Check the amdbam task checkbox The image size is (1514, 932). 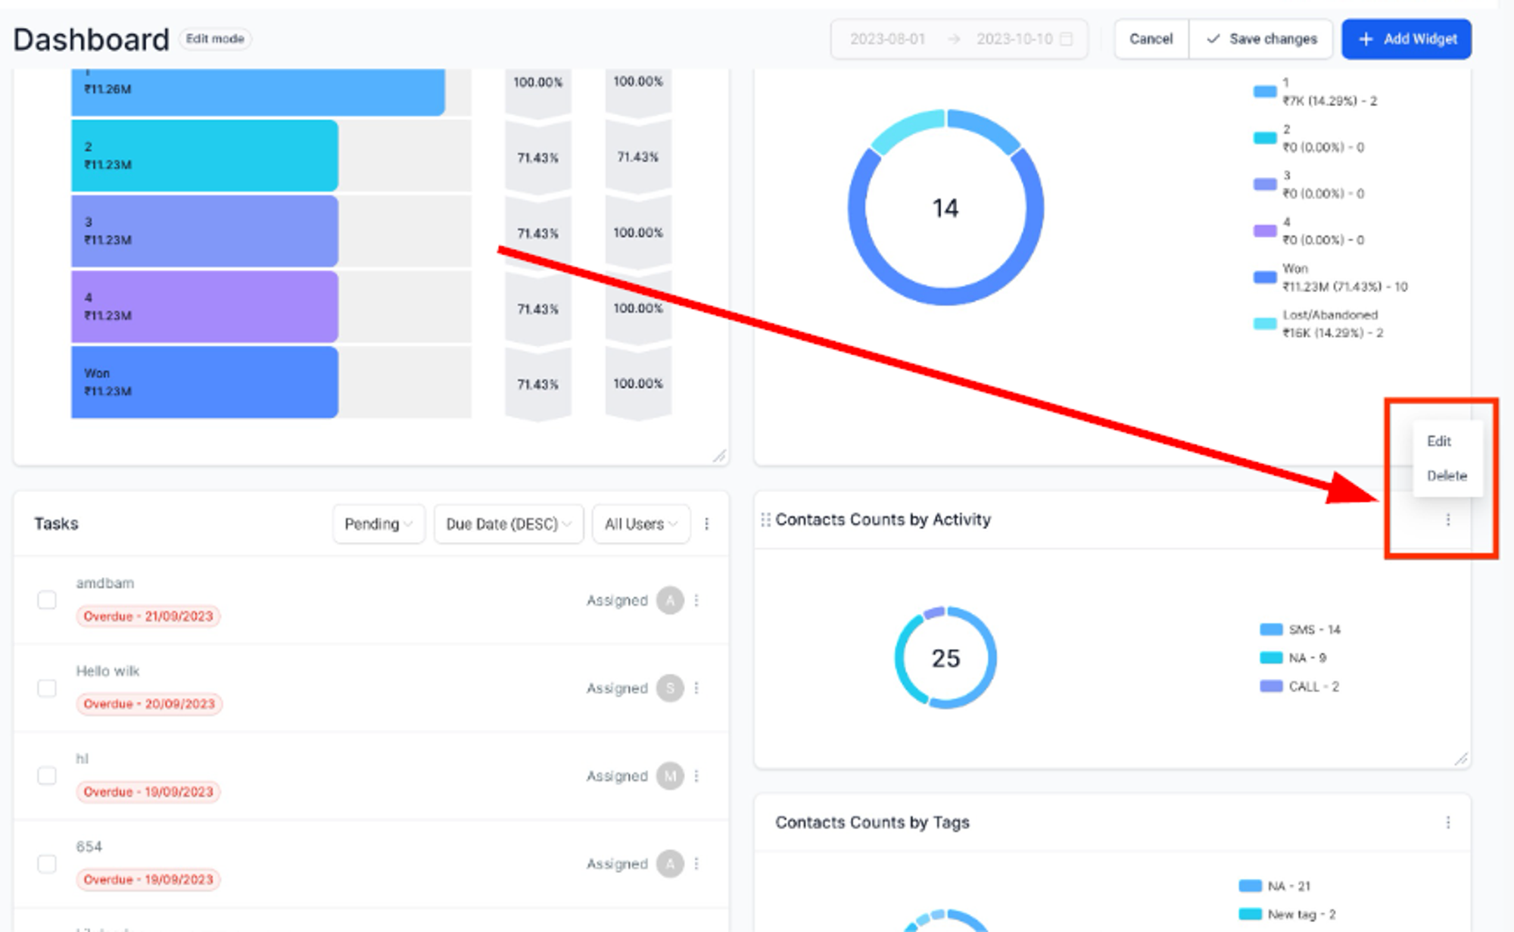47,600
